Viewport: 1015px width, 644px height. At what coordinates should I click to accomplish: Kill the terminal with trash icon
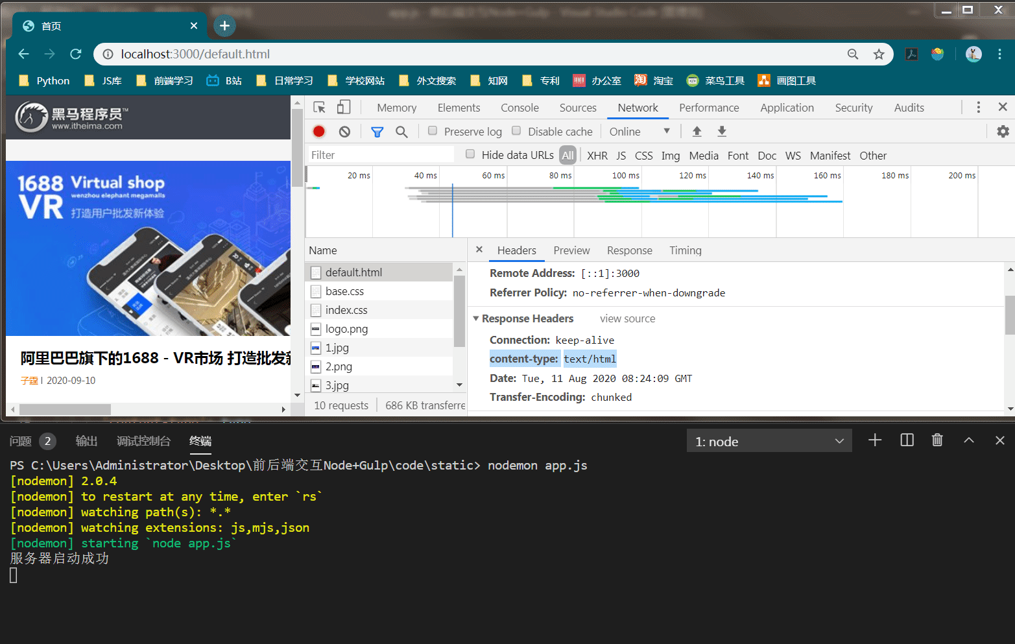click(937, 440)
